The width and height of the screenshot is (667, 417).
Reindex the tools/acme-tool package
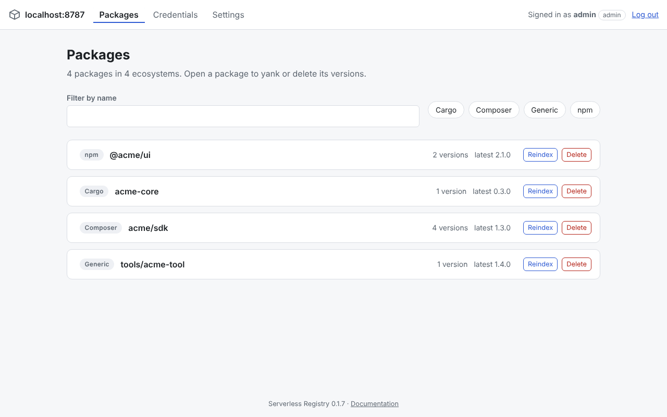[x=540, y=264]
